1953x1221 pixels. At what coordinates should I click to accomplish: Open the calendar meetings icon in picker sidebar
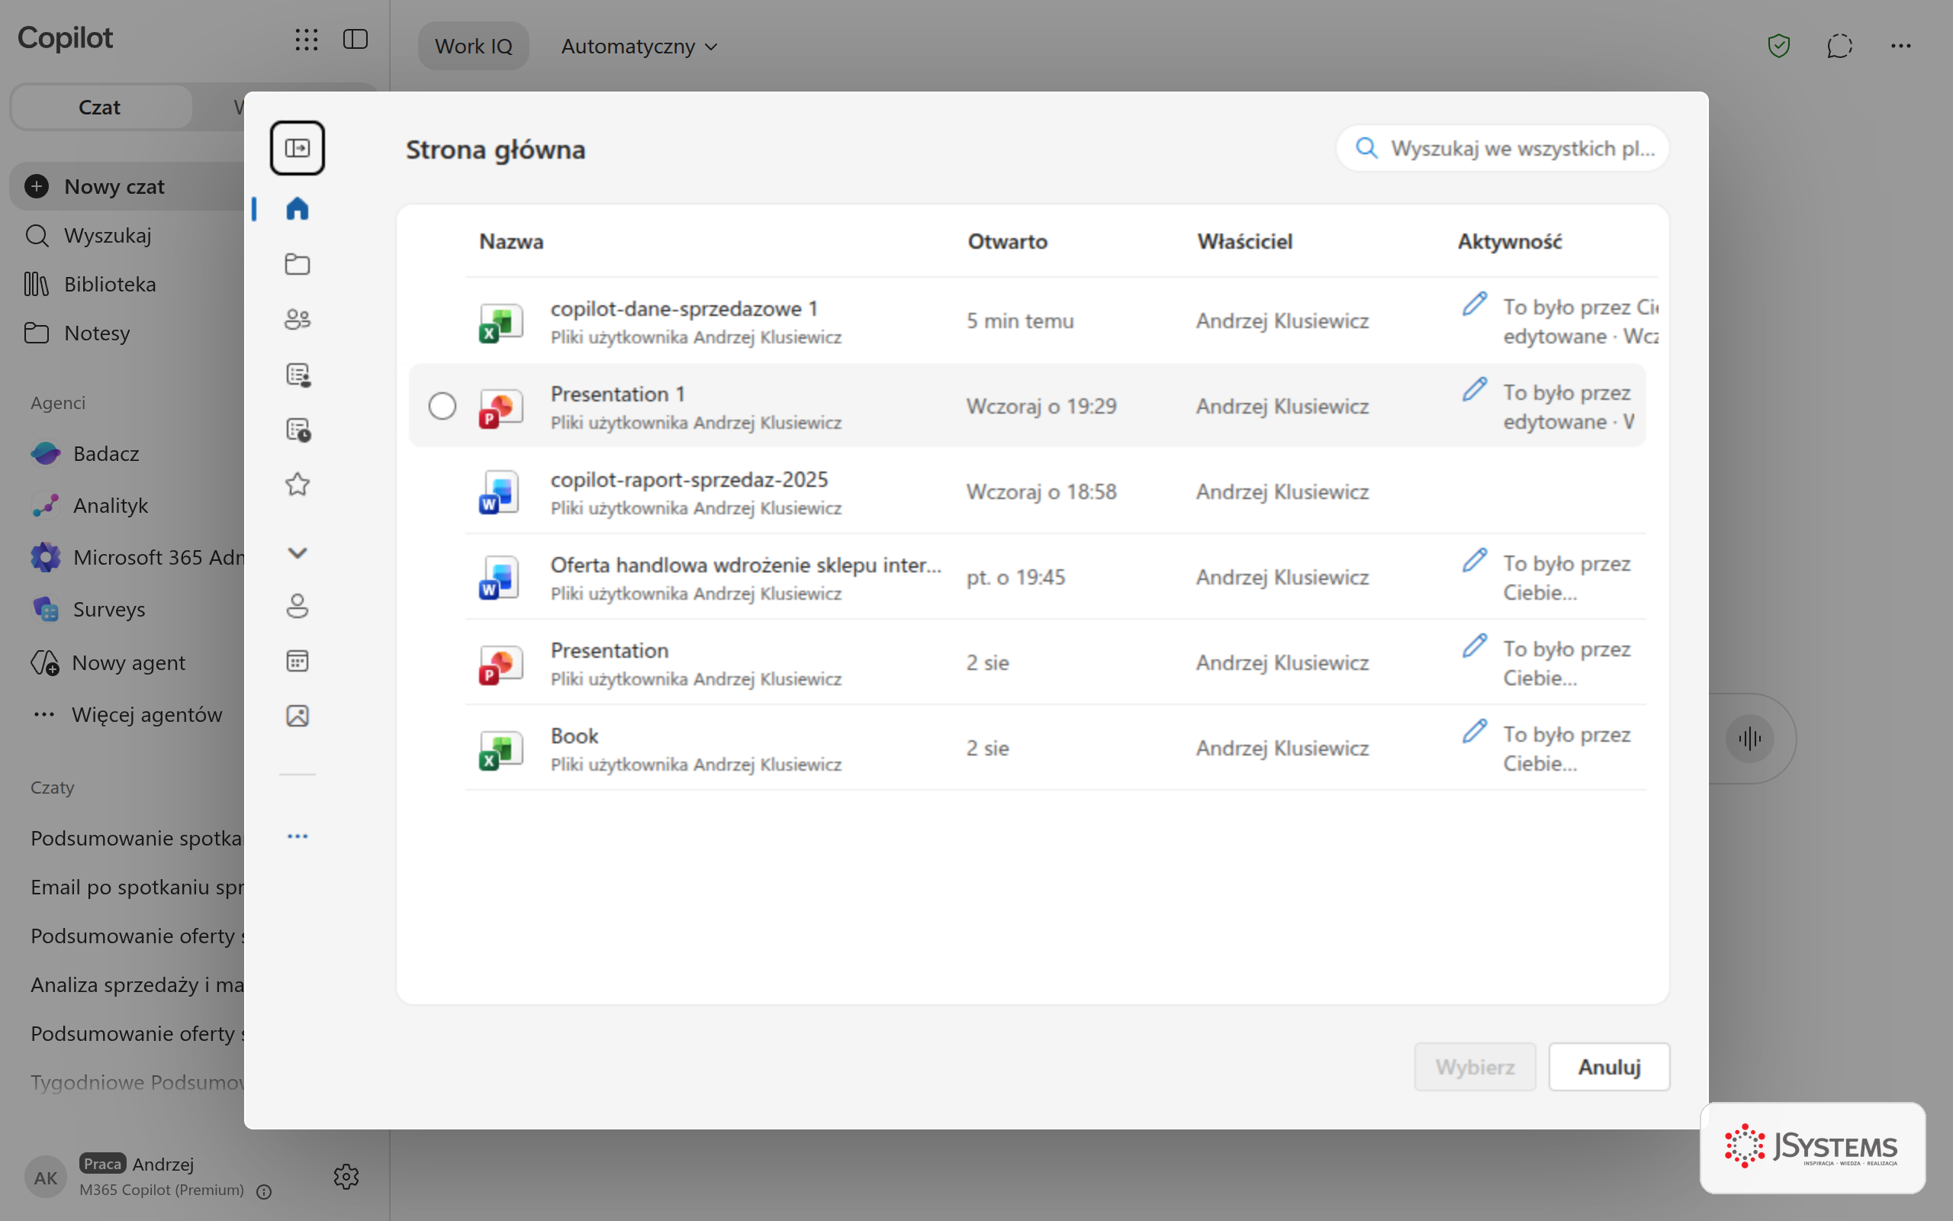click(x=297, y=662)
